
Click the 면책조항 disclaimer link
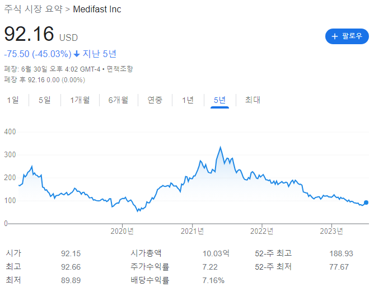coord(119,69)
